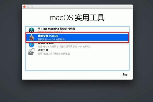153x102 pixels.
Task: Click the disk repair or erase description
Action: (54, 54)
